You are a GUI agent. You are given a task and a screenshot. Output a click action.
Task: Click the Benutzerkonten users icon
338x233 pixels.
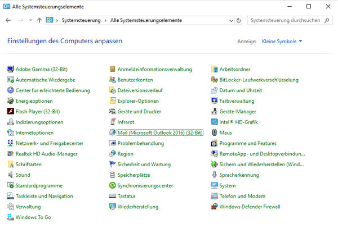click(x=112, y=80)
